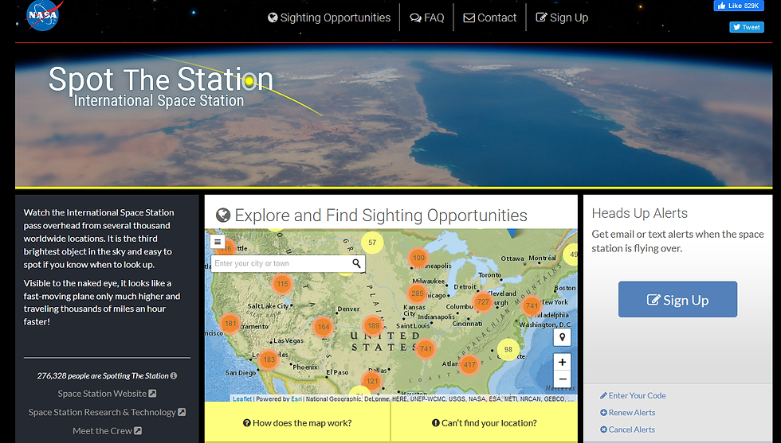Click the Facebook Like button
The width and height of the screenshot is (781, 443).
pos(739,6)
